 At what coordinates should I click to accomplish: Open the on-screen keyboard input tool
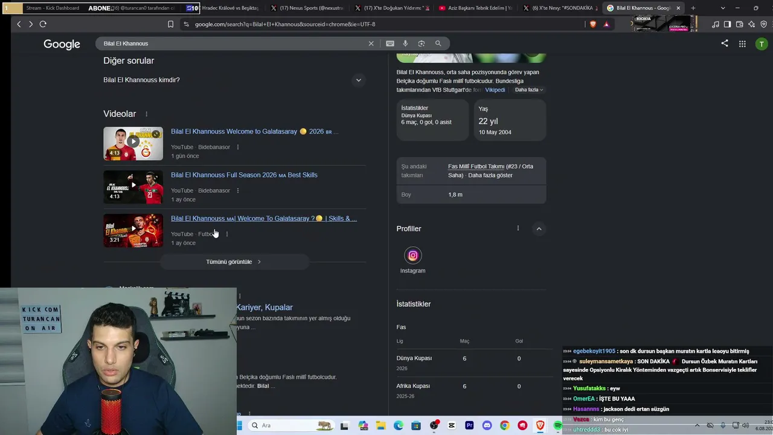(390, 43)
